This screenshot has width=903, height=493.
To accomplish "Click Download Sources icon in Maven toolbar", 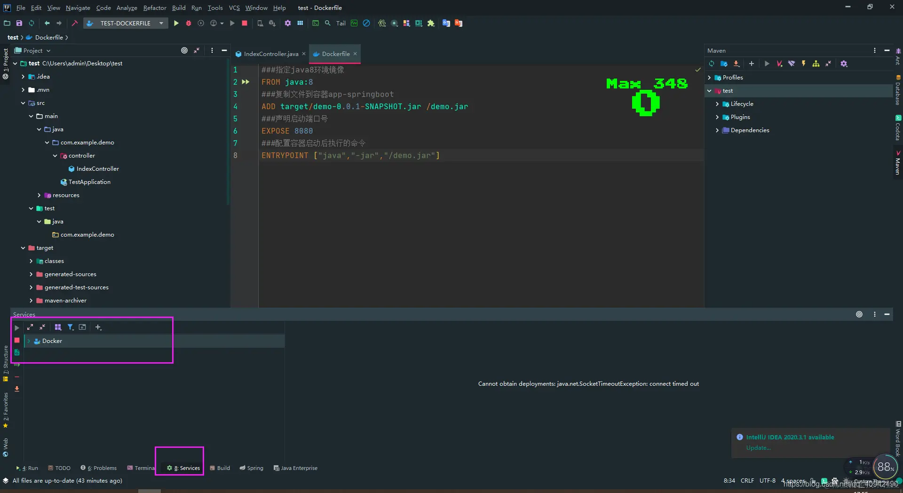I will pyautogui.click(x=737, y=64).
